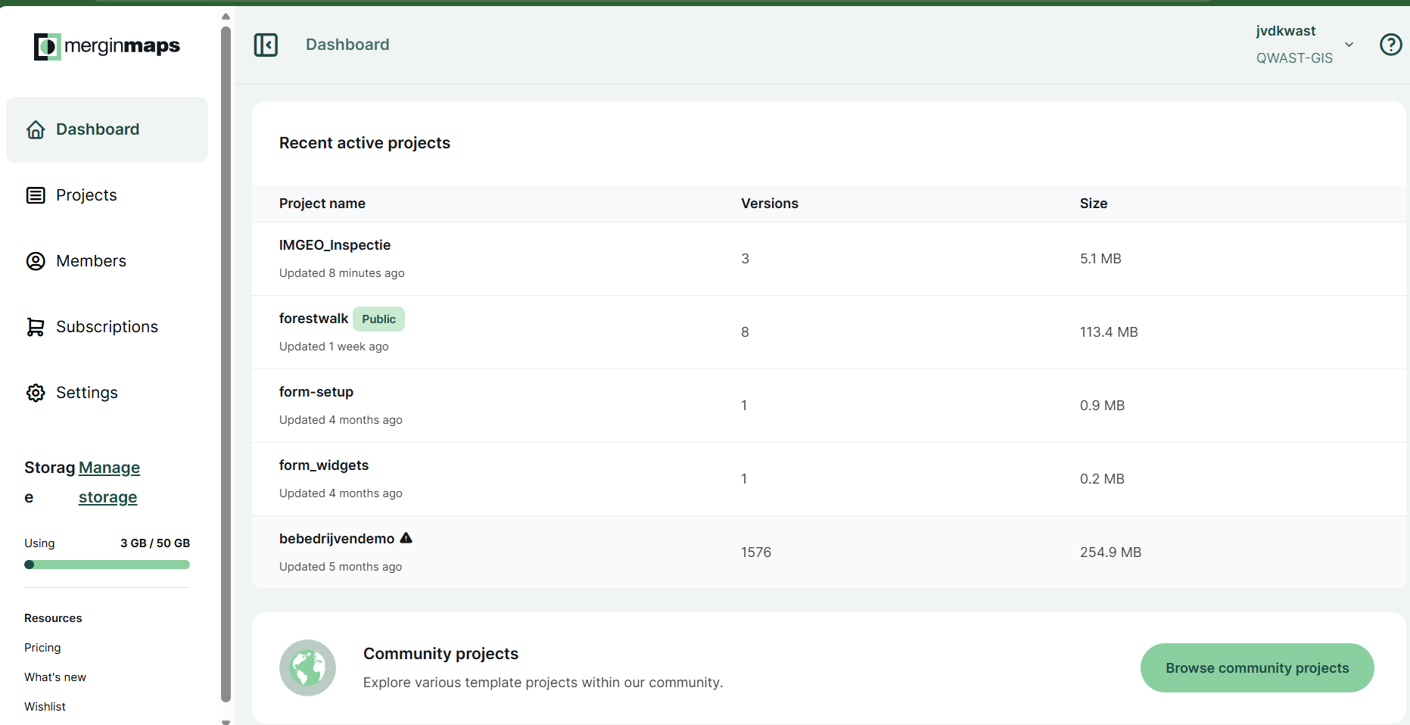Click the sidebar vertical scrollbar
Image resolution: width=1410 pixels, height=725 pixels.
click(x=226, y=363)
